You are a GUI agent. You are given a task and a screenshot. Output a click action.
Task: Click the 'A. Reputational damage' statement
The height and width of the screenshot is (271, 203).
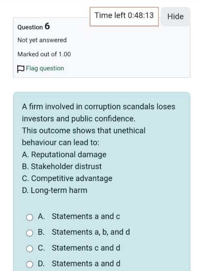click(64, 155)
